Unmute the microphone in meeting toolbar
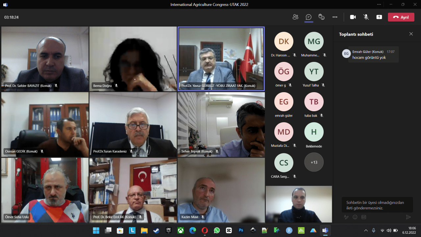This screenshot has width=421, height=237. [366, 17]
